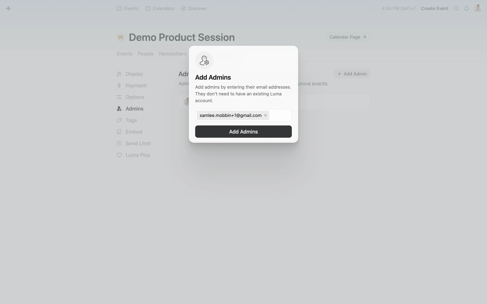Open the Embed settings section
487x304 pixels.
[129, 132]
